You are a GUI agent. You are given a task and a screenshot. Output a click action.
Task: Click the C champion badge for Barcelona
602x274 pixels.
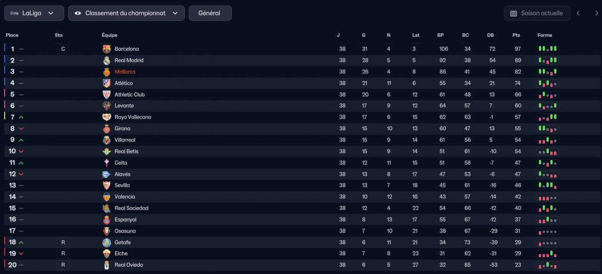[63, 49]
